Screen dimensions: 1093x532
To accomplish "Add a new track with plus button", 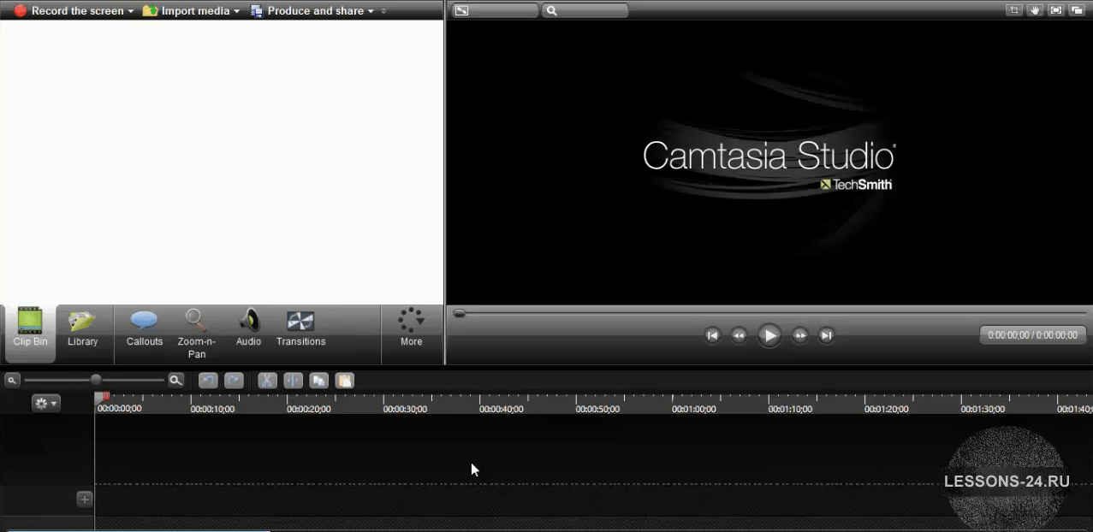I will coord(85,499).
